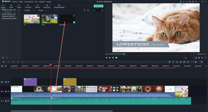Image resolution: width=208 pixels, height=112 pixels.
Task: Click the render preview icon
Action: 169,62
